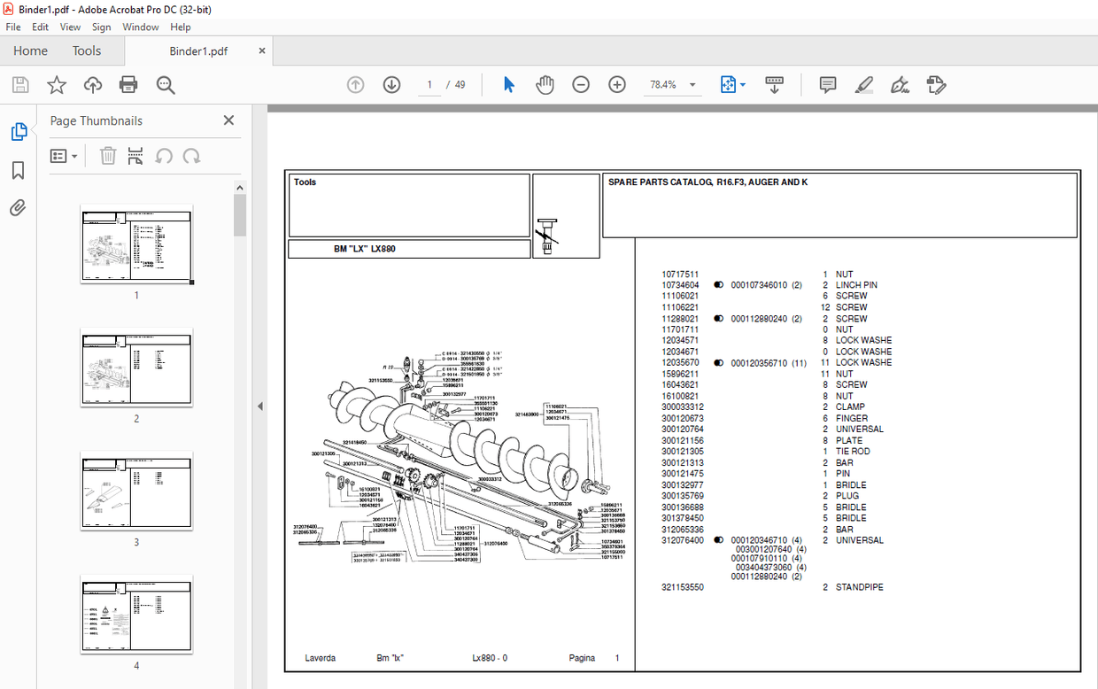
Task: Zoom out using the minus button
Action: pyautogui.click(x=581, y=84)
